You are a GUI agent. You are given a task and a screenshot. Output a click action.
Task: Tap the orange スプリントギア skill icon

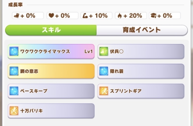[x=104, y=91]
